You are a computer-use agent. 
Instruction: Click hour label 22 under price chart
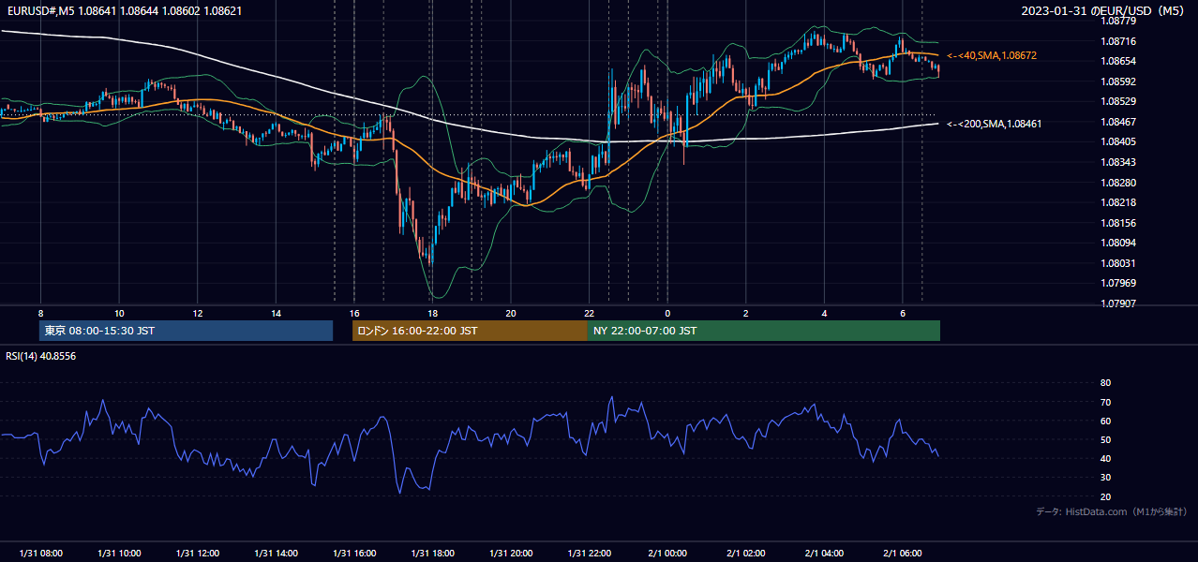589,313
